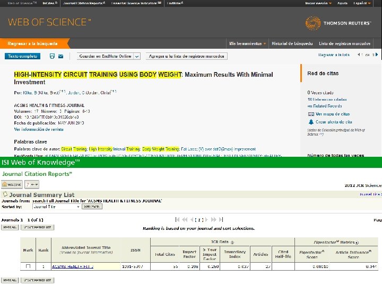Click the info icon beside Eigenfactor Metrics
Viewport: 382px width, 286px height.
point(357,243)
